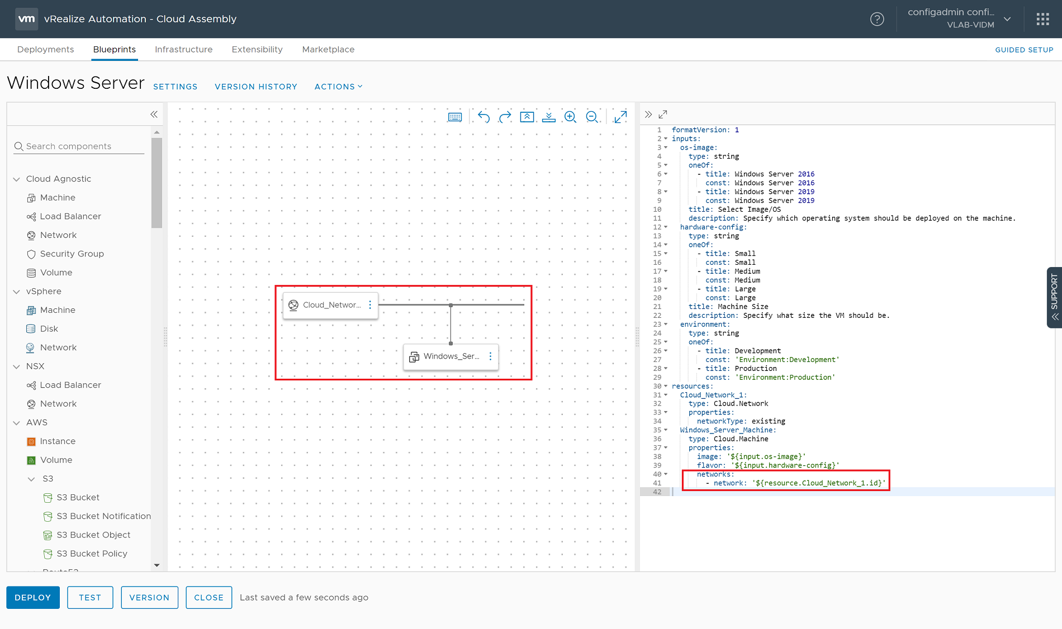The width and height of the screenshot is (1062, 629).
Task: Zoom in on the blueprint canvas
Action: pos(570,117)
